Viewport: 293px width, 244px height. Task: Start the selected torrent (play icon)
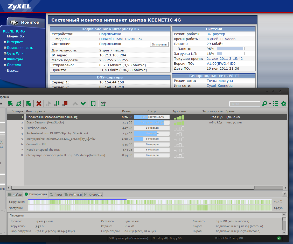(x=49, y=104)
